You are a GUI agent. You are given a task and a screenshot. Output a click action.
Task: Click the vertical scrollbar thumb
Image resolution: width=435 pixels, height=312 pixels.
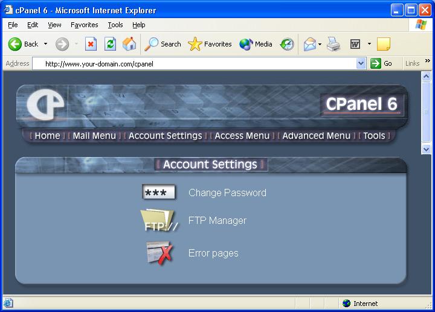point(426,112)
